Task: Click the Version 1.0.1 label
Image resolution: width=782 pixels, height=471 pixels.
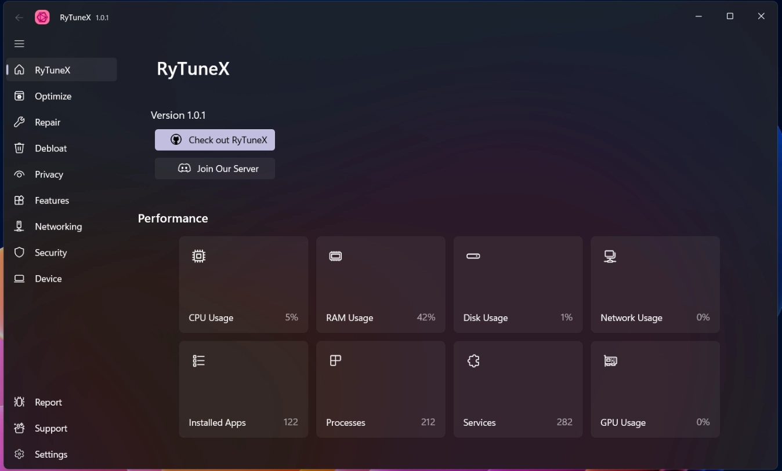Action: (x=178, y=115)
